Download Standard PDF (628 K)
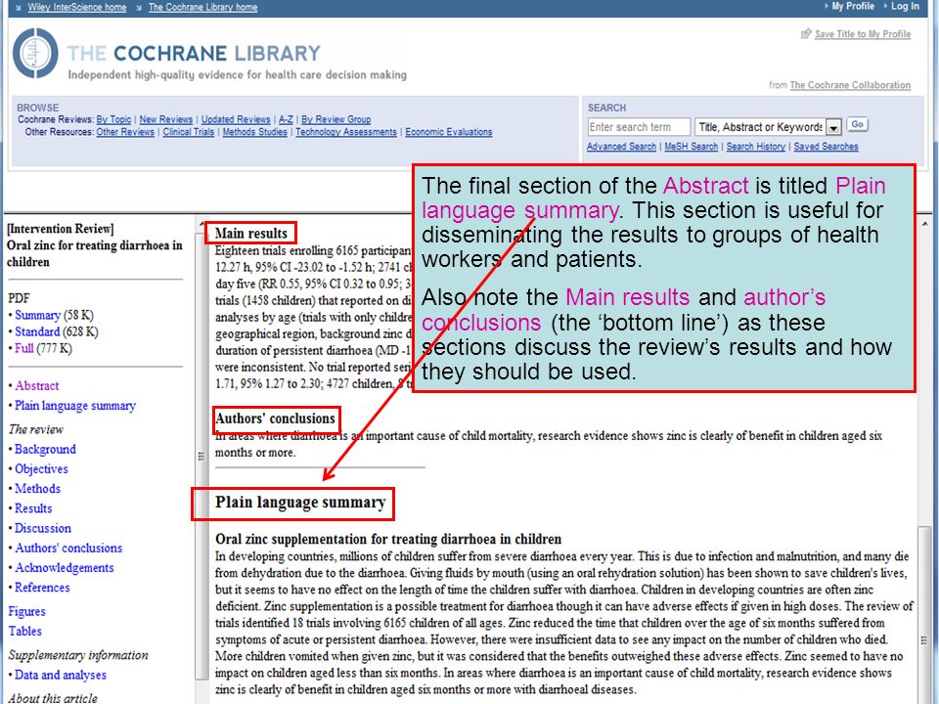This screenshot has height=704, width=939. (37, 331)
